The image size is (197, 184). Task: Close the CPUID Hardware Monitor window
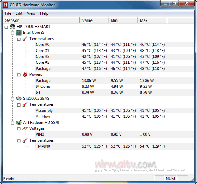187,4
